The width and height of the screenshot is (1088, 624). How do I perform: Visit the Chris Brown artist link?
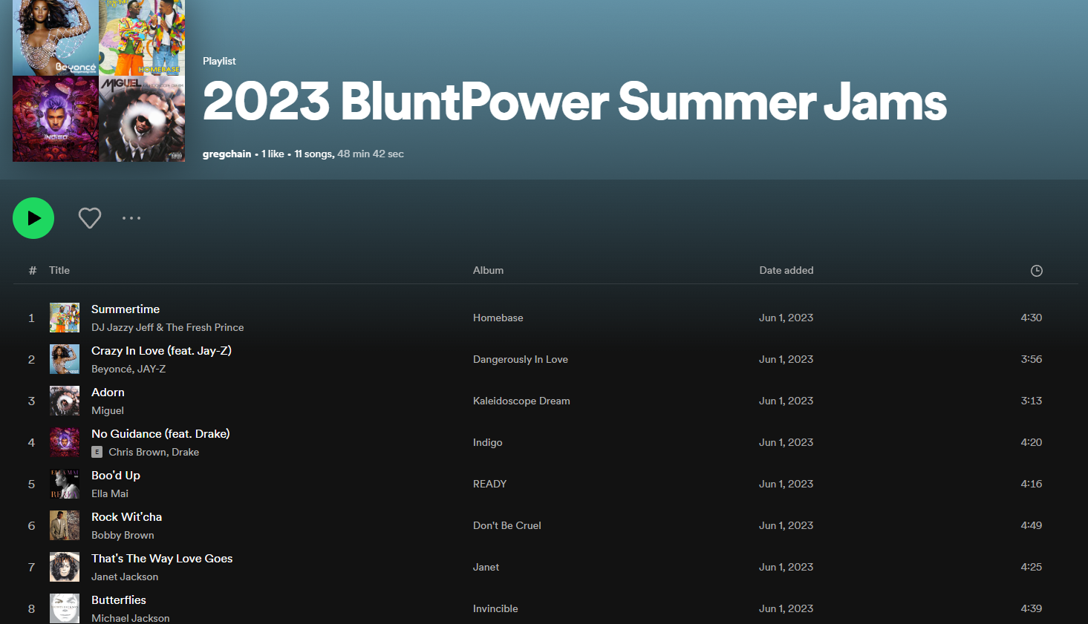tap(137, 452)
